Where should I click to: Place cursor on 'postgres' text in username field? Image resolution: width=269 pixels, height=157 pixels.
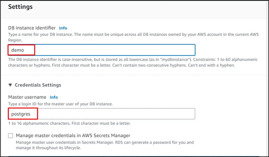pos(21,114)
